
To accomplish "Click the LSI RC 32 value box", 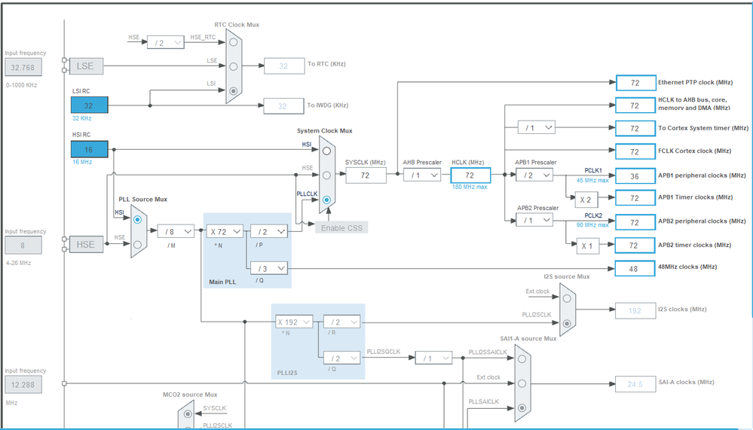I will (90, 105).
